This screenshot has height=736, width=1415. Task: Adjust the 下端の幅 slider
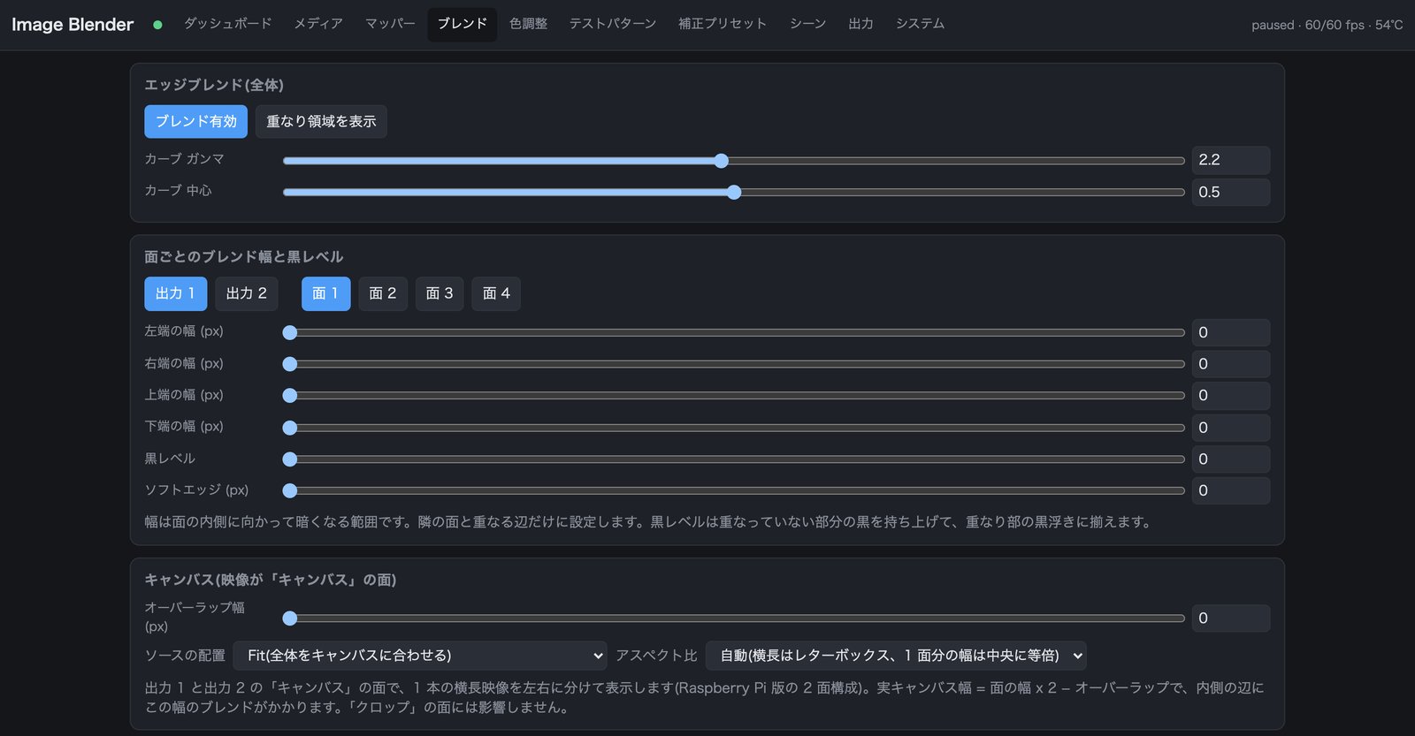(x=733, y=428)
